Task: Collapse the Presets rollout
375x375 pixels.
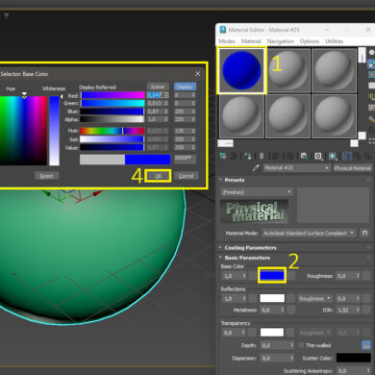Action: click(x=235, y=180)
